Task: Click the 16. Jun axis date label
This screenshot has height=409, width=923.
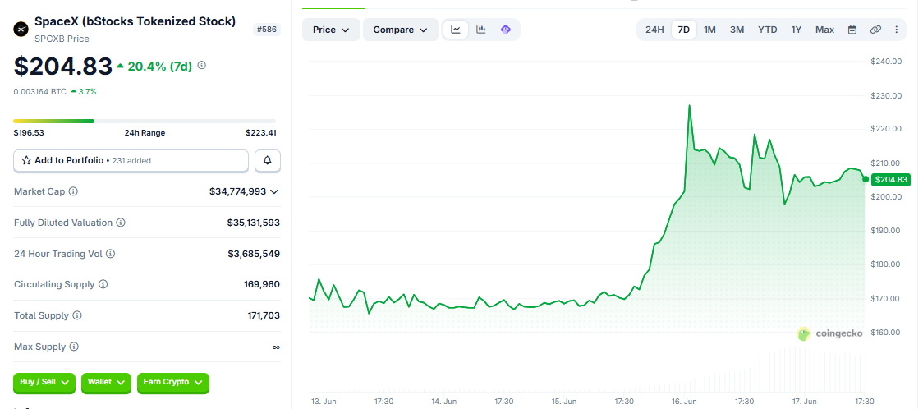Action: click(x=684, y=402)
